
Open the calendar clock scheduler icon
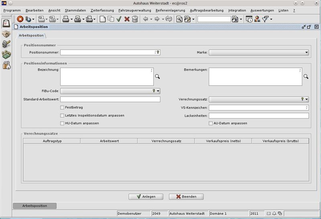pyautogui.click(x=249, y=19)
